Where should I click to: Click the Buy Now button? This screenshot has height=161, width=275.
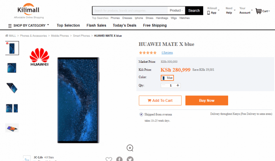coord(207,101)
